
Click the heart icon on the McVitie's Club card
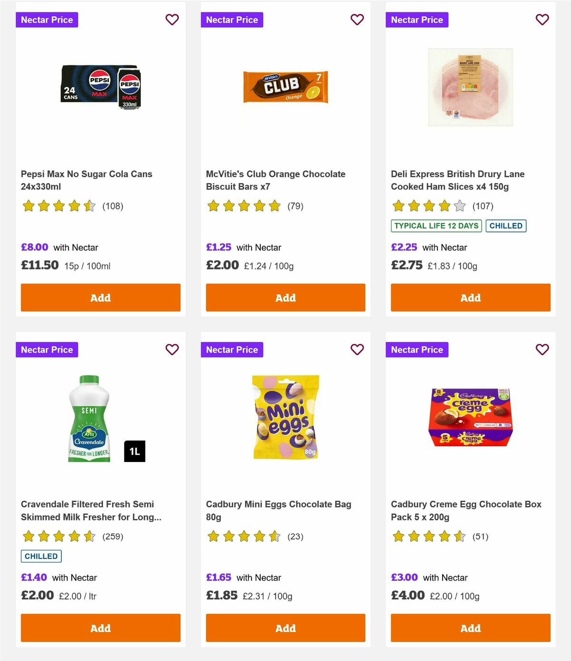click(x=357, y=20)
